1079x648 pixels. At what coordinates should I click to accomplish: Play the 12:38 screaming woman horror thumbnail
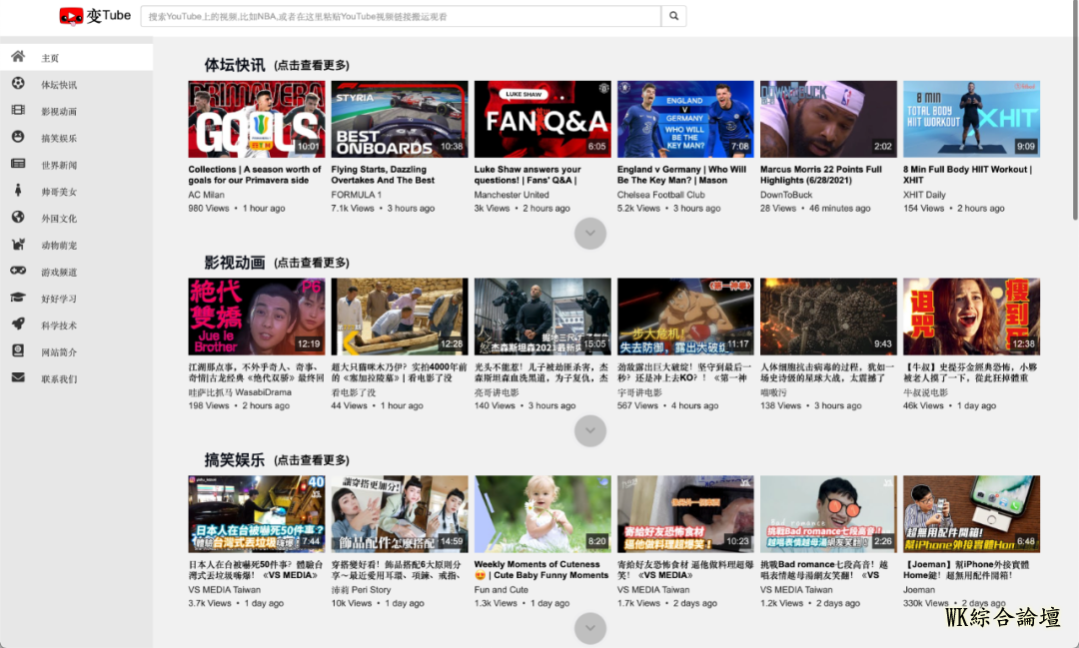click(972, 317)
